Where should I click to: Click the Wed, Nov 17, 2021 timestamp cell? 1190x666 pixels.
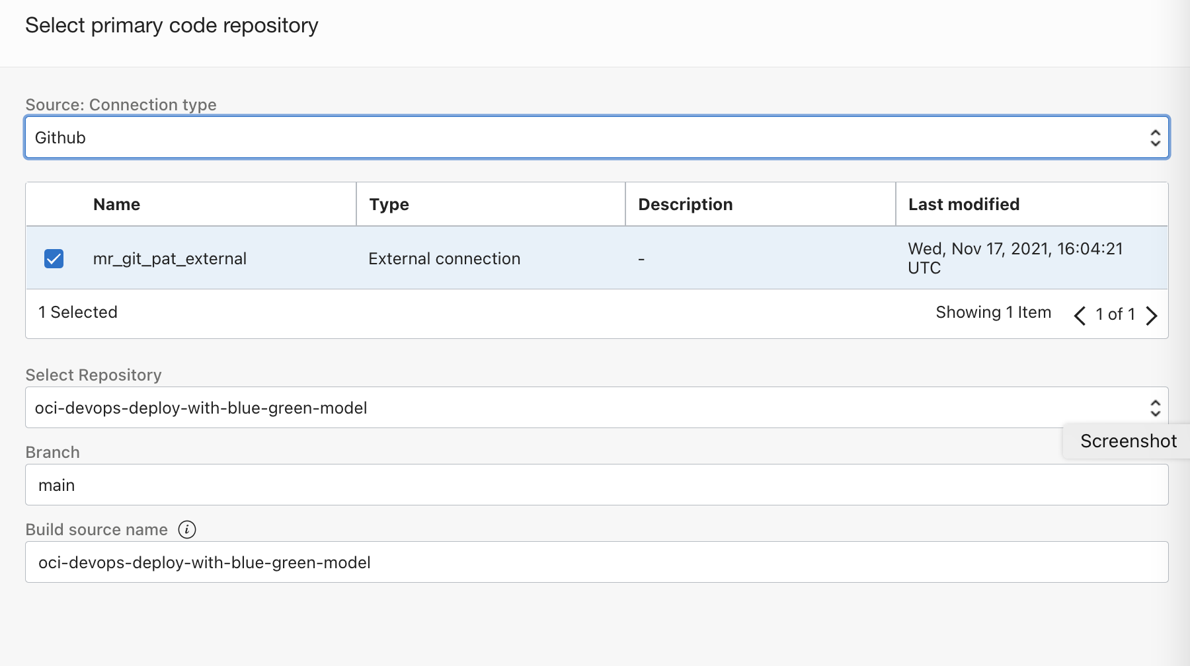pos(1015,258)
